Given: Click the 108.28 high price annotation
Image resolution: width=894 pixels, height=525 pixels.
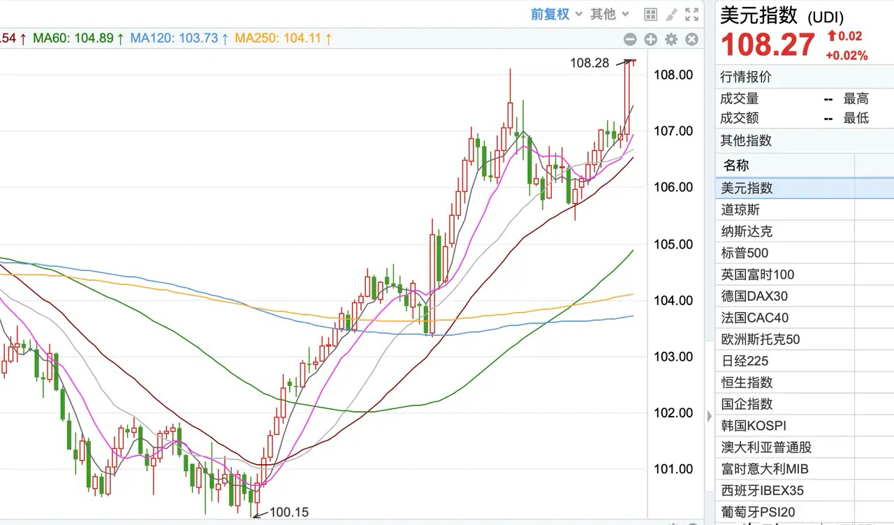Looking at the screenshot, I should pos(589,64).
